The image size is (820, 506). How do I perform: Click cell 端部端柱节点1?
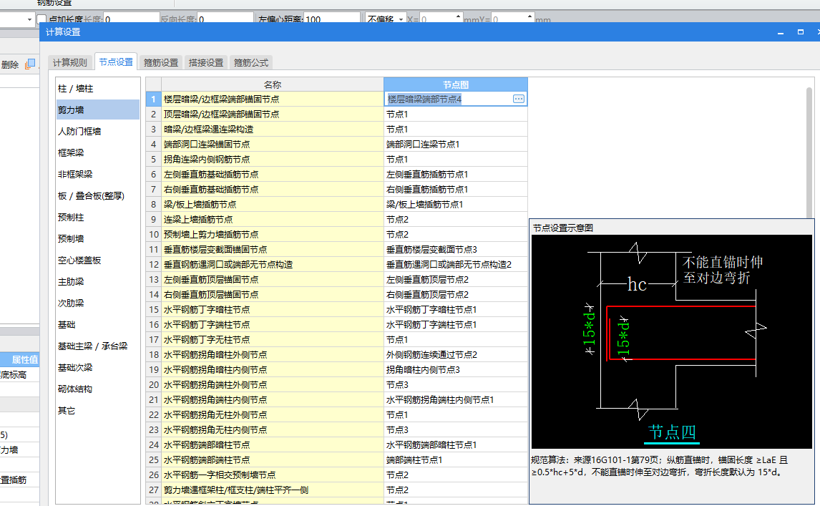click(x=456, y=460)
